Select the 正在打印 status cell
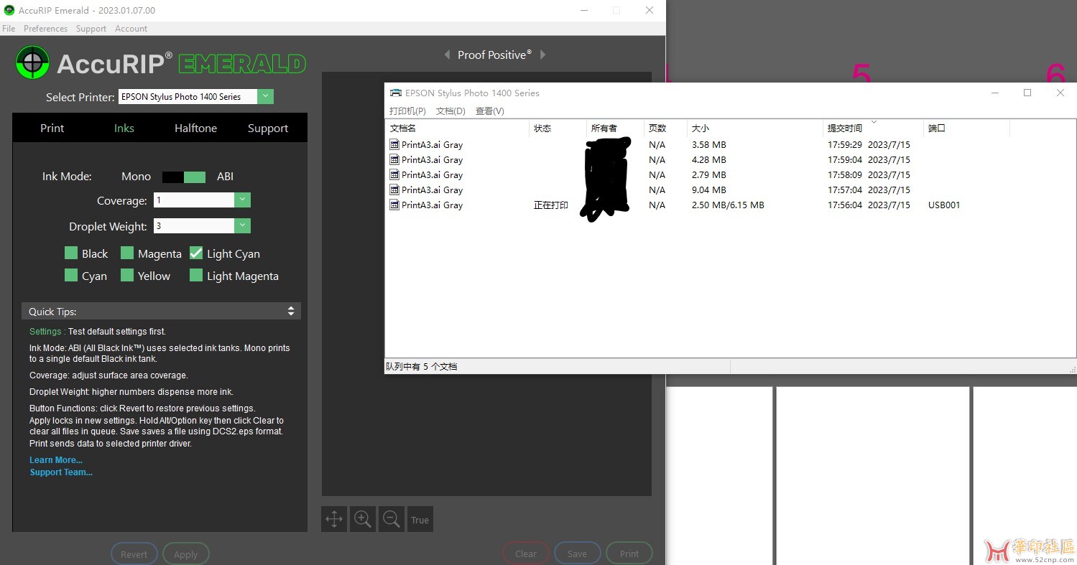This screenshot has height=565, width=1077. (x=551, y=205)
